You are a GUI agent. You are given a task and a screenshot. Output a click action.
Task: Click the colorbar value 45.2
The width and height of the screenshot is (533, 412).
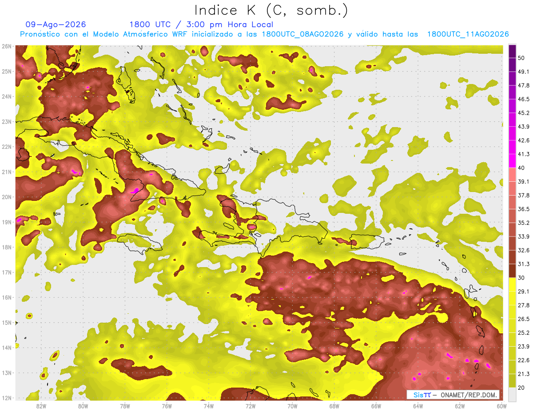pos(524,113)
